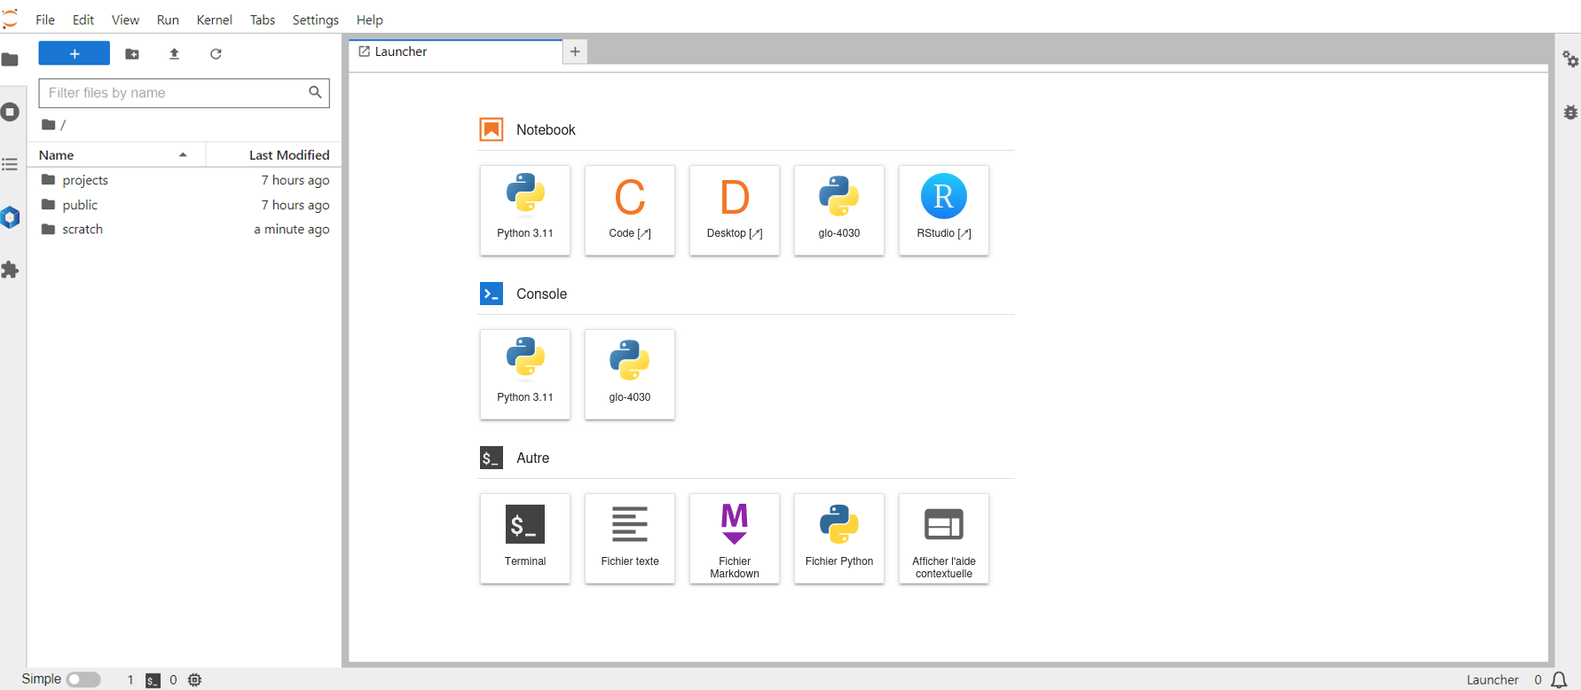The width and height of the screenshot is (1581, 690).
Task: Create a new folder in file browser
Action: (x=132, y=54)
